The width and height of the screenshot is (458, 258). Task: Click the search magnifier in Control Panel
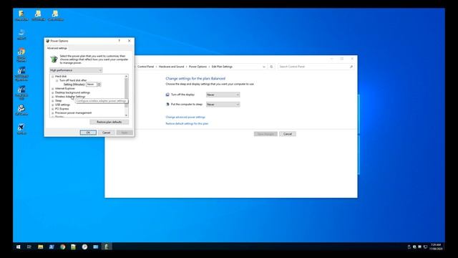pyautogui.click(x=351, y=67)
